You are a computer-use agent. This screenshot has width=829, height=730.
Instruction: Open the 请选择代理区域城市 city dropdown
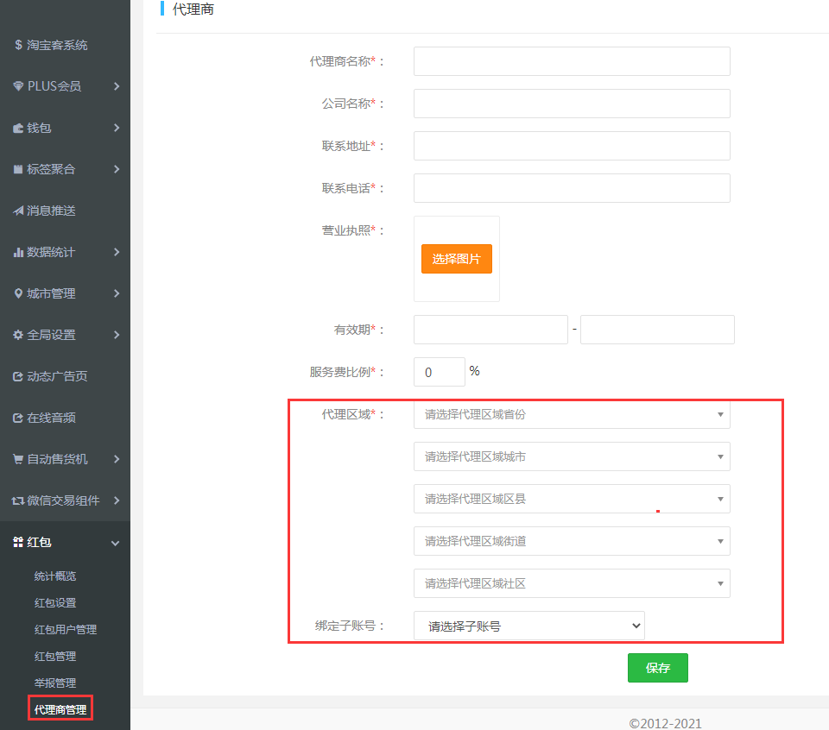pos(572,456)
